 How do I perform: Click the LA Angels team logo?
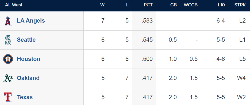tap(8, 21)
